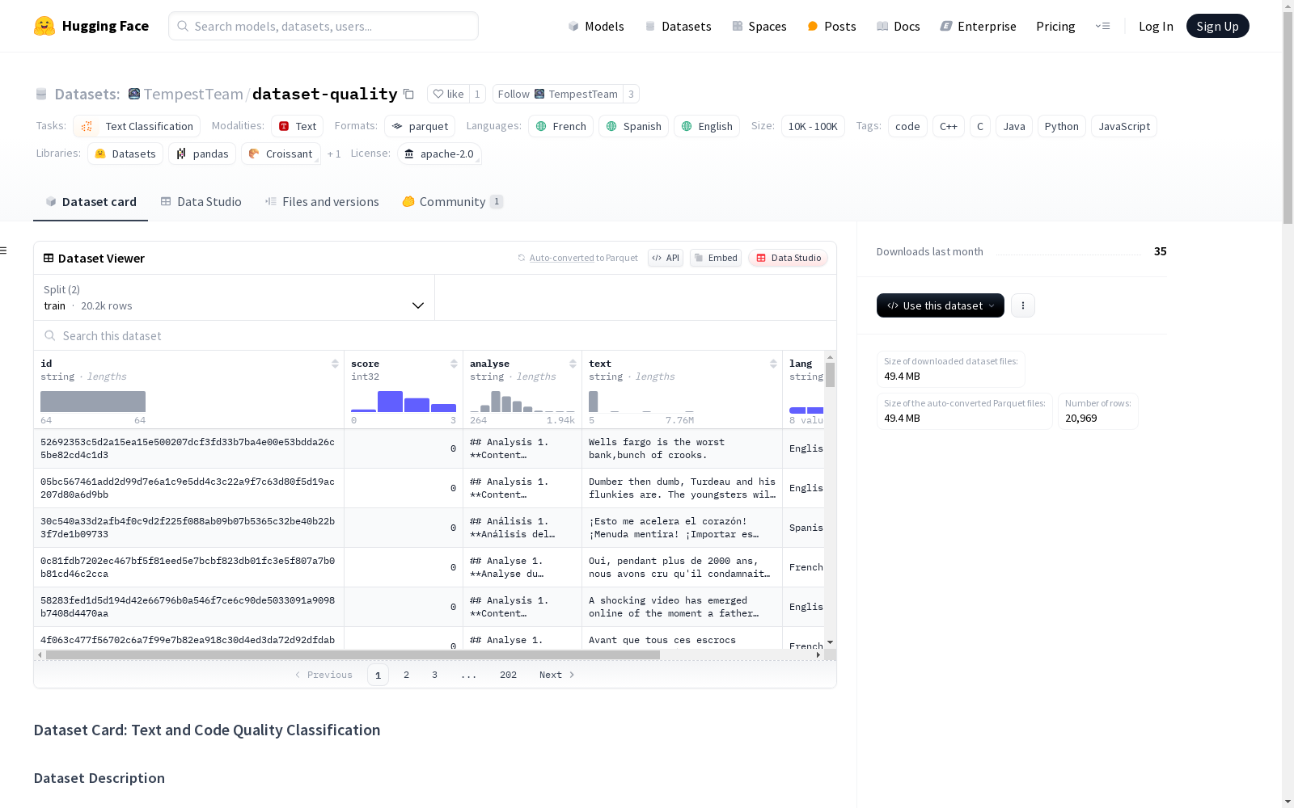
Task: Click the table vertical scrollbar thumb
Action: [x=830, y=375]
